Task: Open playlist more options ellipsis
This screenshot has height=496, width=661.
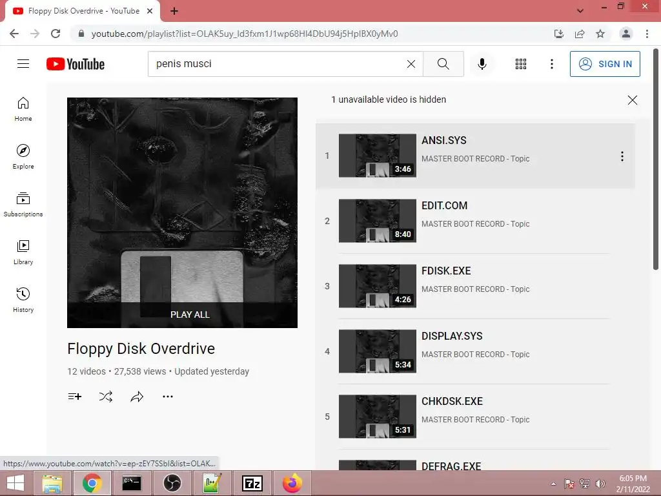Action: [168, 397]
